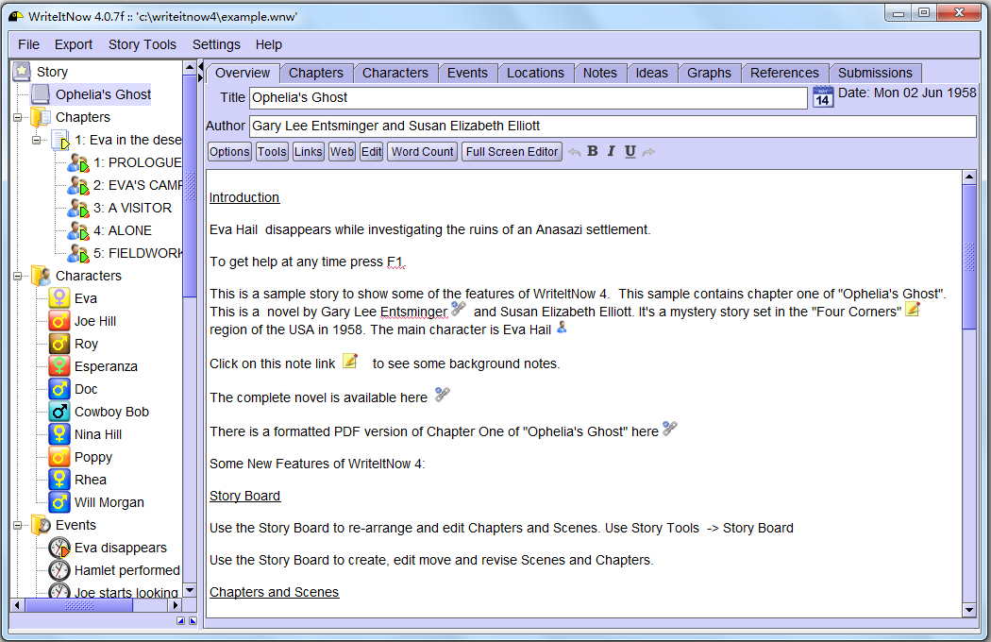Click the Options button
Viewport: 991px width, 642px height.
(229, 152)
